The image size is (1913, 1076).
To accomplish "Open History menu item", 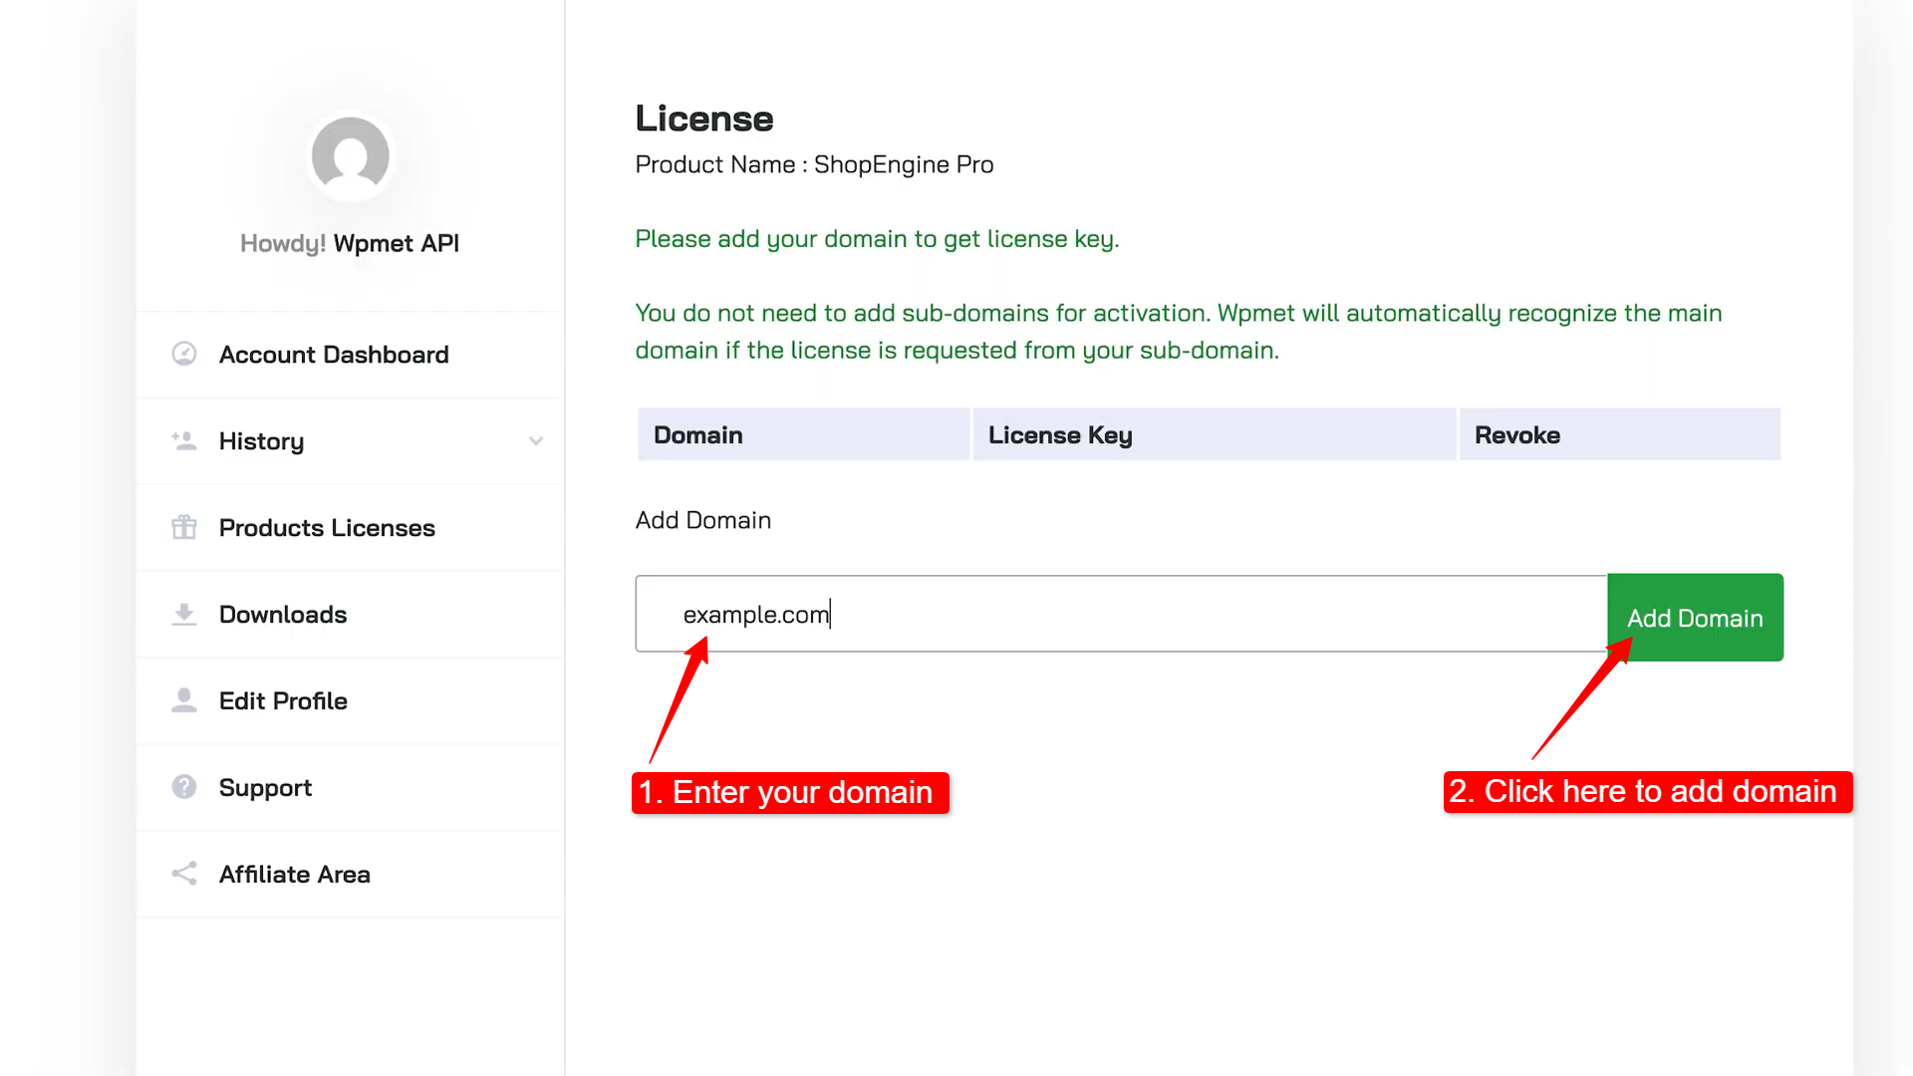I will [x=350, y=441].
